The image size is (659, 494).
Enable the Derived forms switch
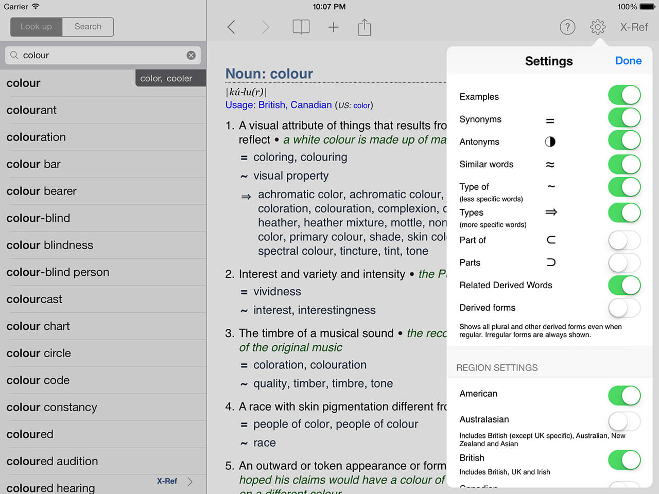pos(625,308)
